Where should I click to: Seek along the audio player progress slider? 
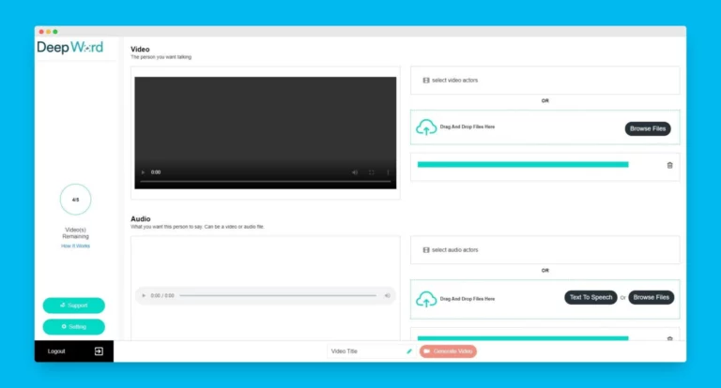tap(278, 296)
